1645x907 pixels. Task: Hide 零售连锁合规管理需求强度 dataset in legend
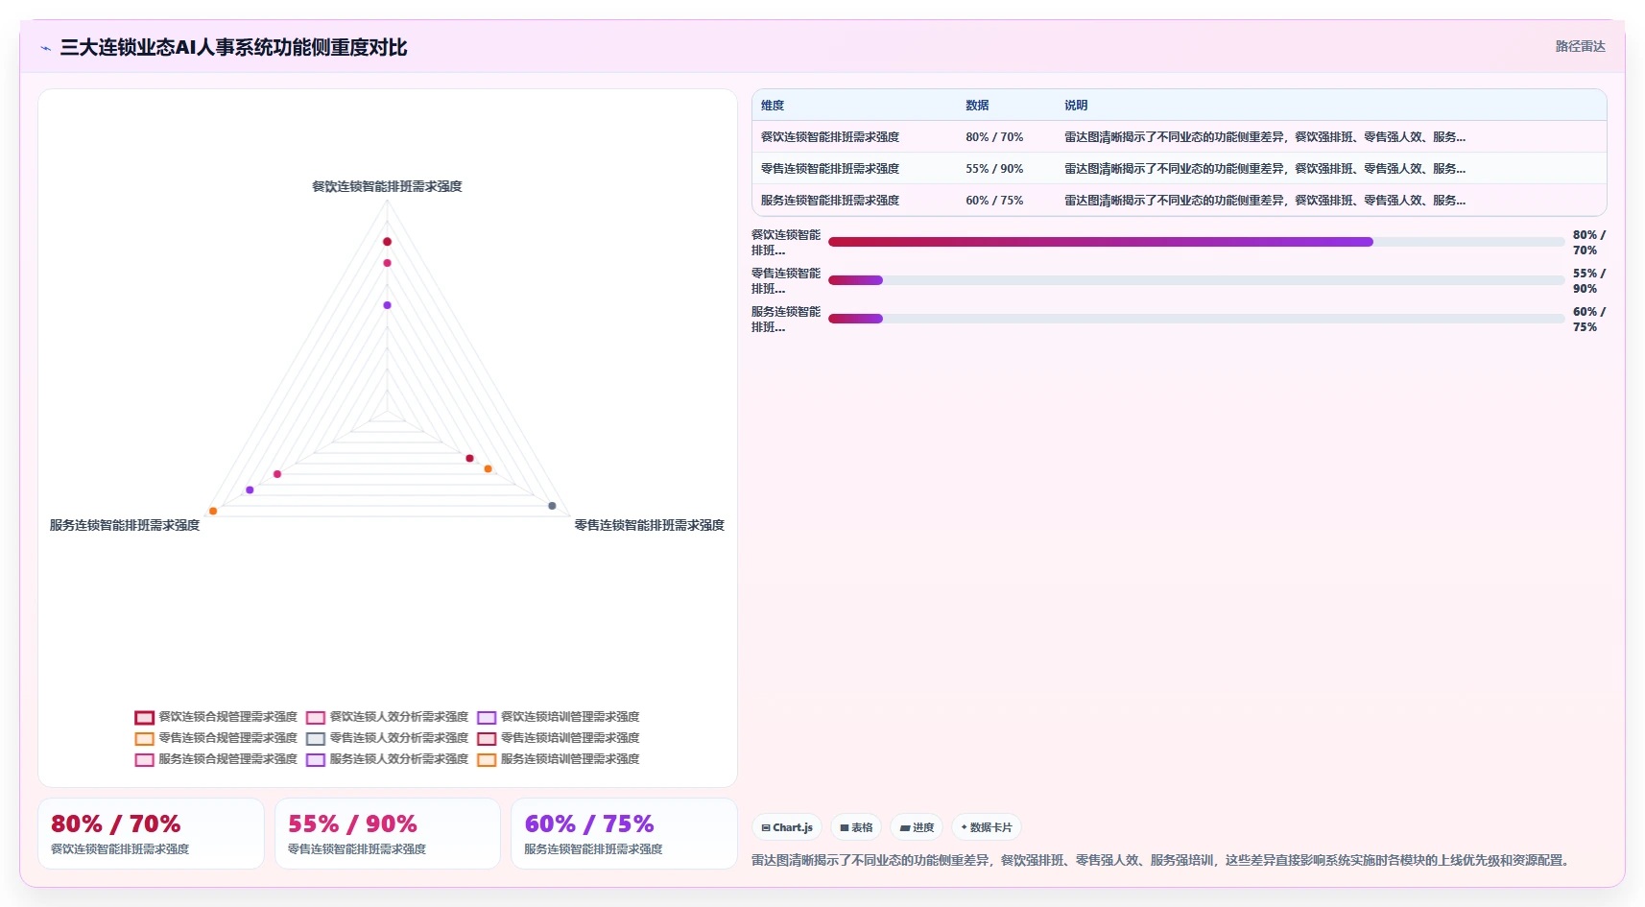tap(217, 738)
